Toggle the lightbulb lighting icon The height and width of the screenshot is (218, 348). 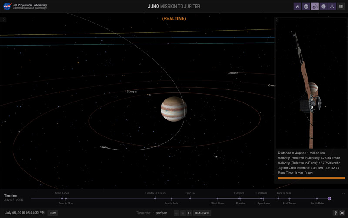coord(335,213)
